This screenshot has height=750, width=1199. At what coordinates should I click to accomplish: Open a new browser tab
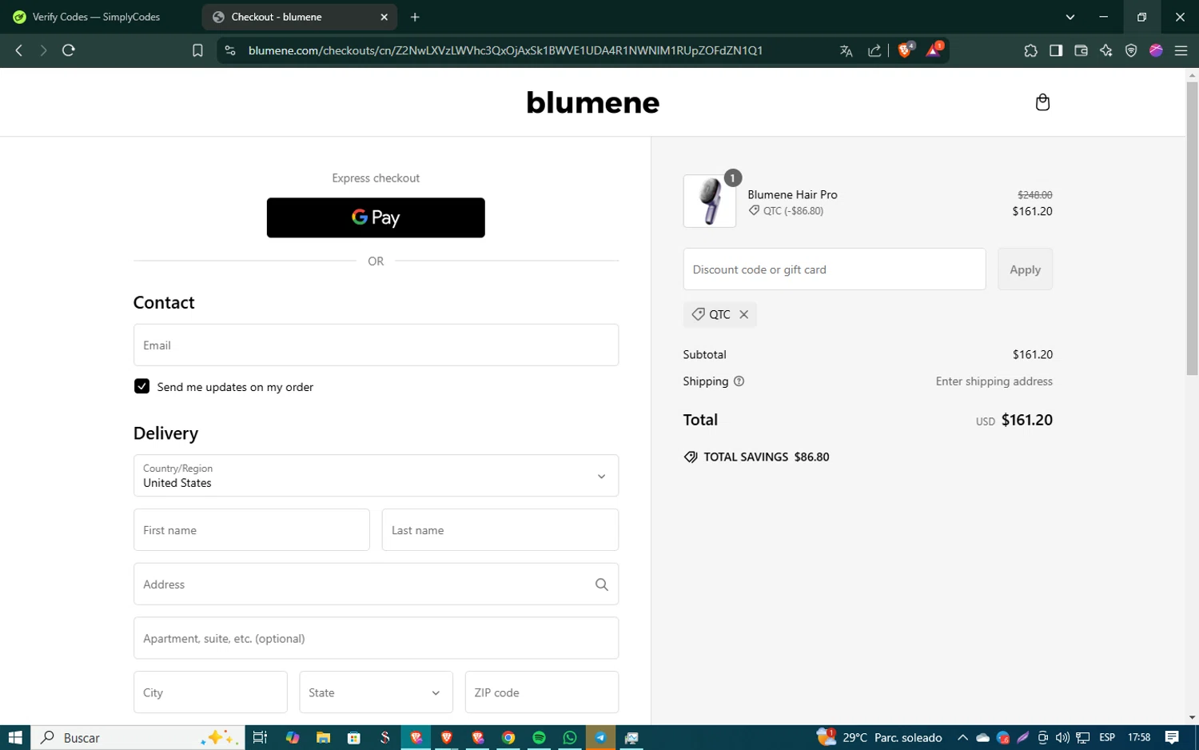tap(415, 17)
